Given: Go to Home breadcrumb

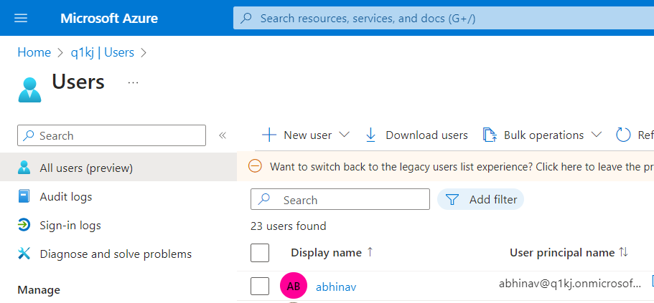Looking at the screenshot, I should (34, 52).
